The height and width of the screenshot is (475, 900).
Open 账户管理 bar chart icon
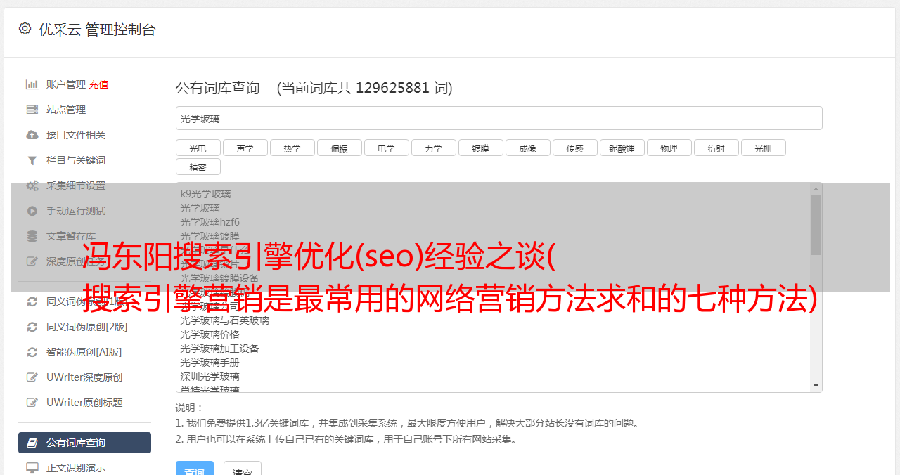click(32, 84)
